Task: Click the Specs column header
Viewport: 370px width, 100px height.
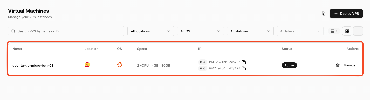Action: (x=142, y=49)
